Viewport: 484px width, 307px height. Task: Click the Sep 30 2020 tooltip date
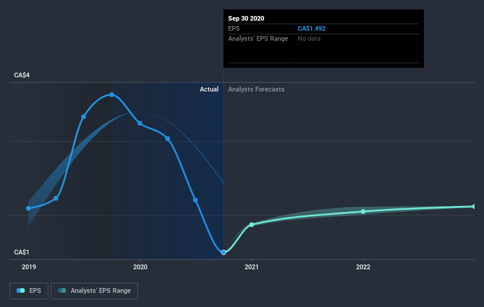click(246, 18)
